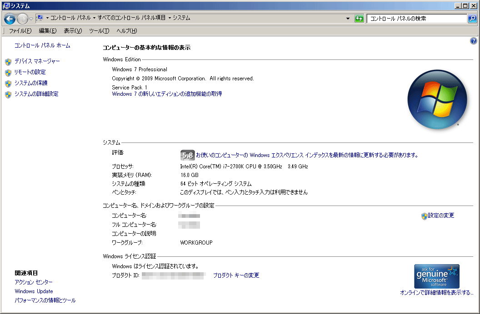This screenshot has height=314, width=480.
Task: Click shield icon beside リモートの設定
Action: tap(8, 73)
